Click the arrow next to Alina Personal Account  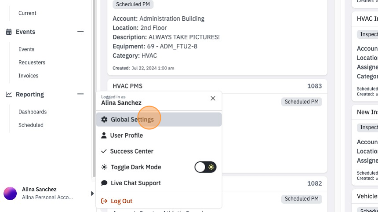click(92, 194)
